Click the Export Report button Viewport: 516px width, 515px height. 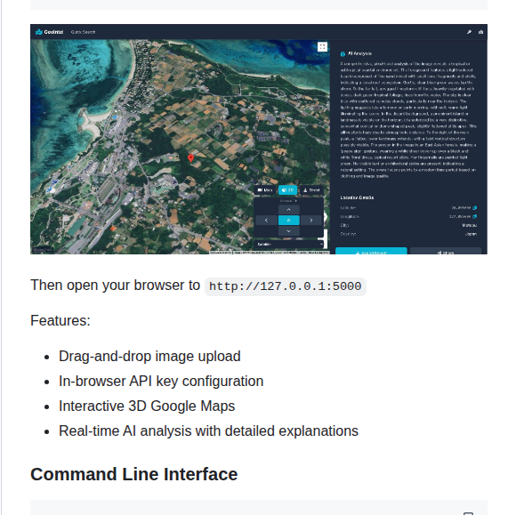click(x=371, y=251)
